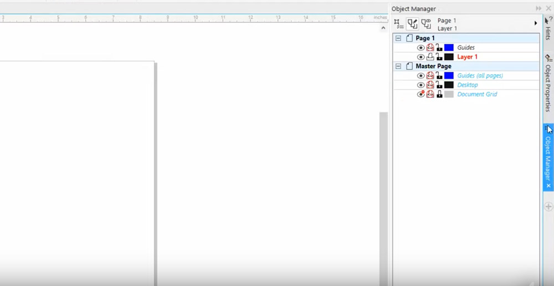Lock the Desktop layer

tap(439, 85)
